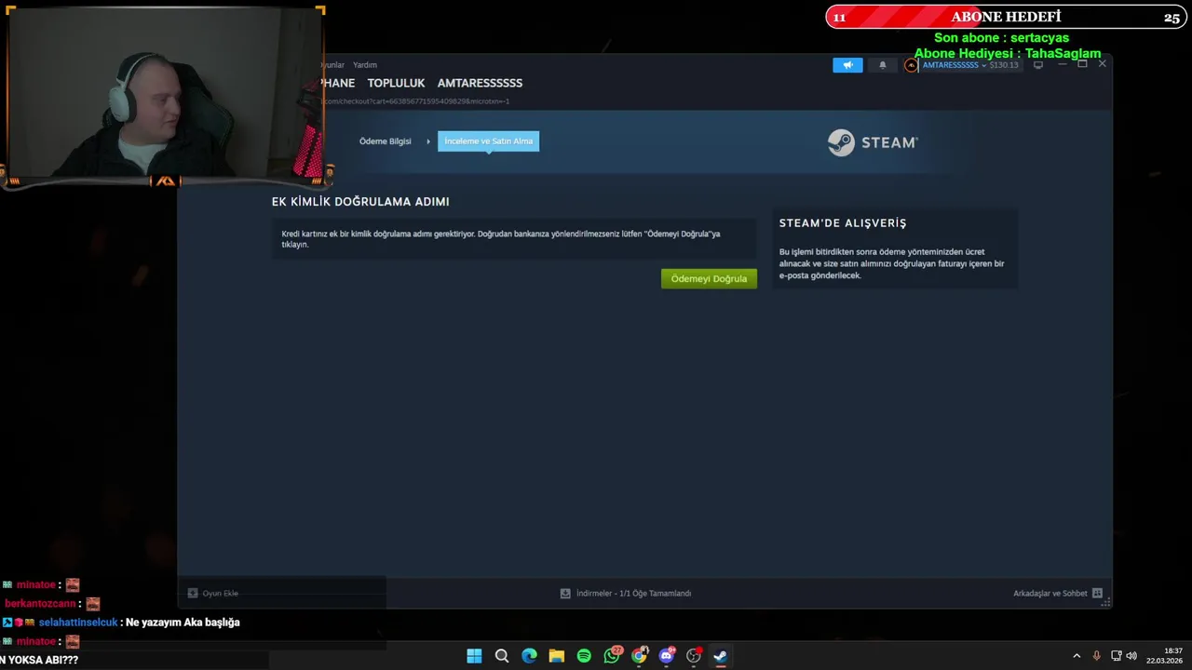Open Windows taskbar Search
This screenshot has width=1192, height=670.
pos(502,656)
